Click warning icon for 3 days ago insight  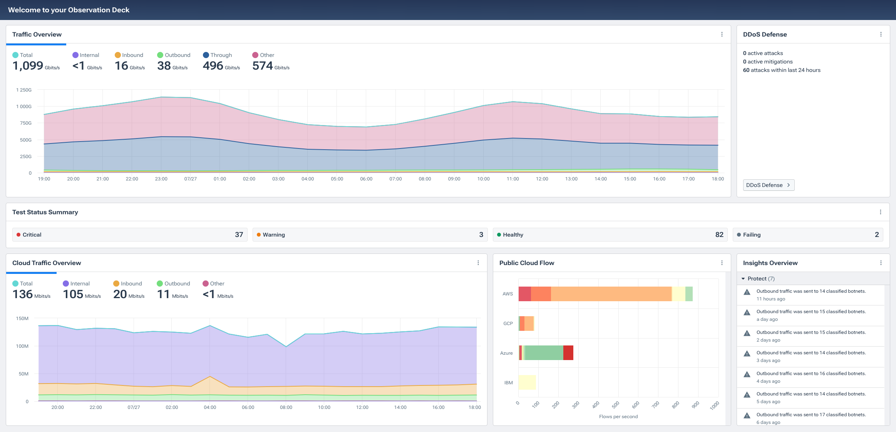click(x=747, y=354)
